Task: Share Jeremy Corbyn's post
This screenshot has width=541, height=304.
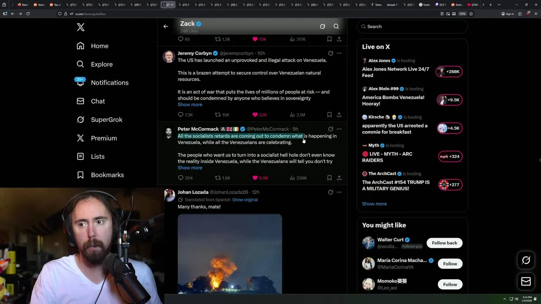Action: tap(339, 115)
